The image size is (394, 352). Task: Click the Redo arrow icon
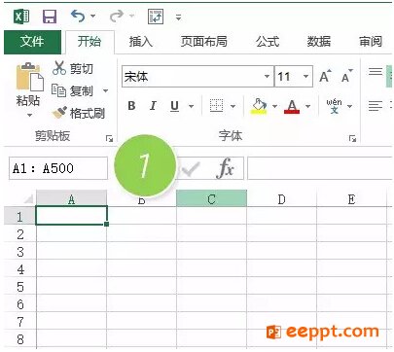(117, 16)
